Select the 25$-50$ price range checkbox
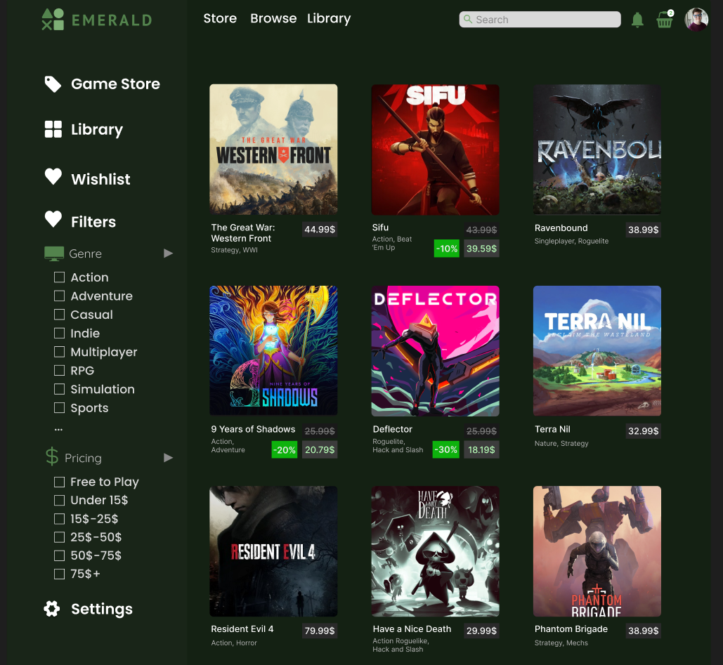 click(x=59, y=537)
